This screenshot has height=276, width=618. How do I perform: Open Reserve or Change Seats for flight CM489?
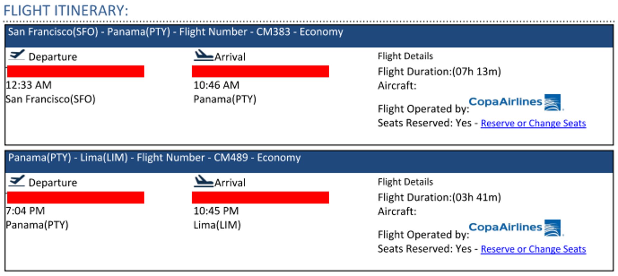pos(533,249)
